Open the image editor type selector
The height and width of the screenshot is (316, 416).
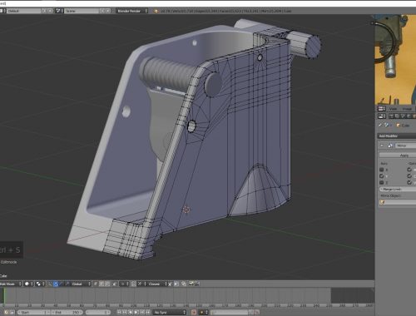coord(382,109)
